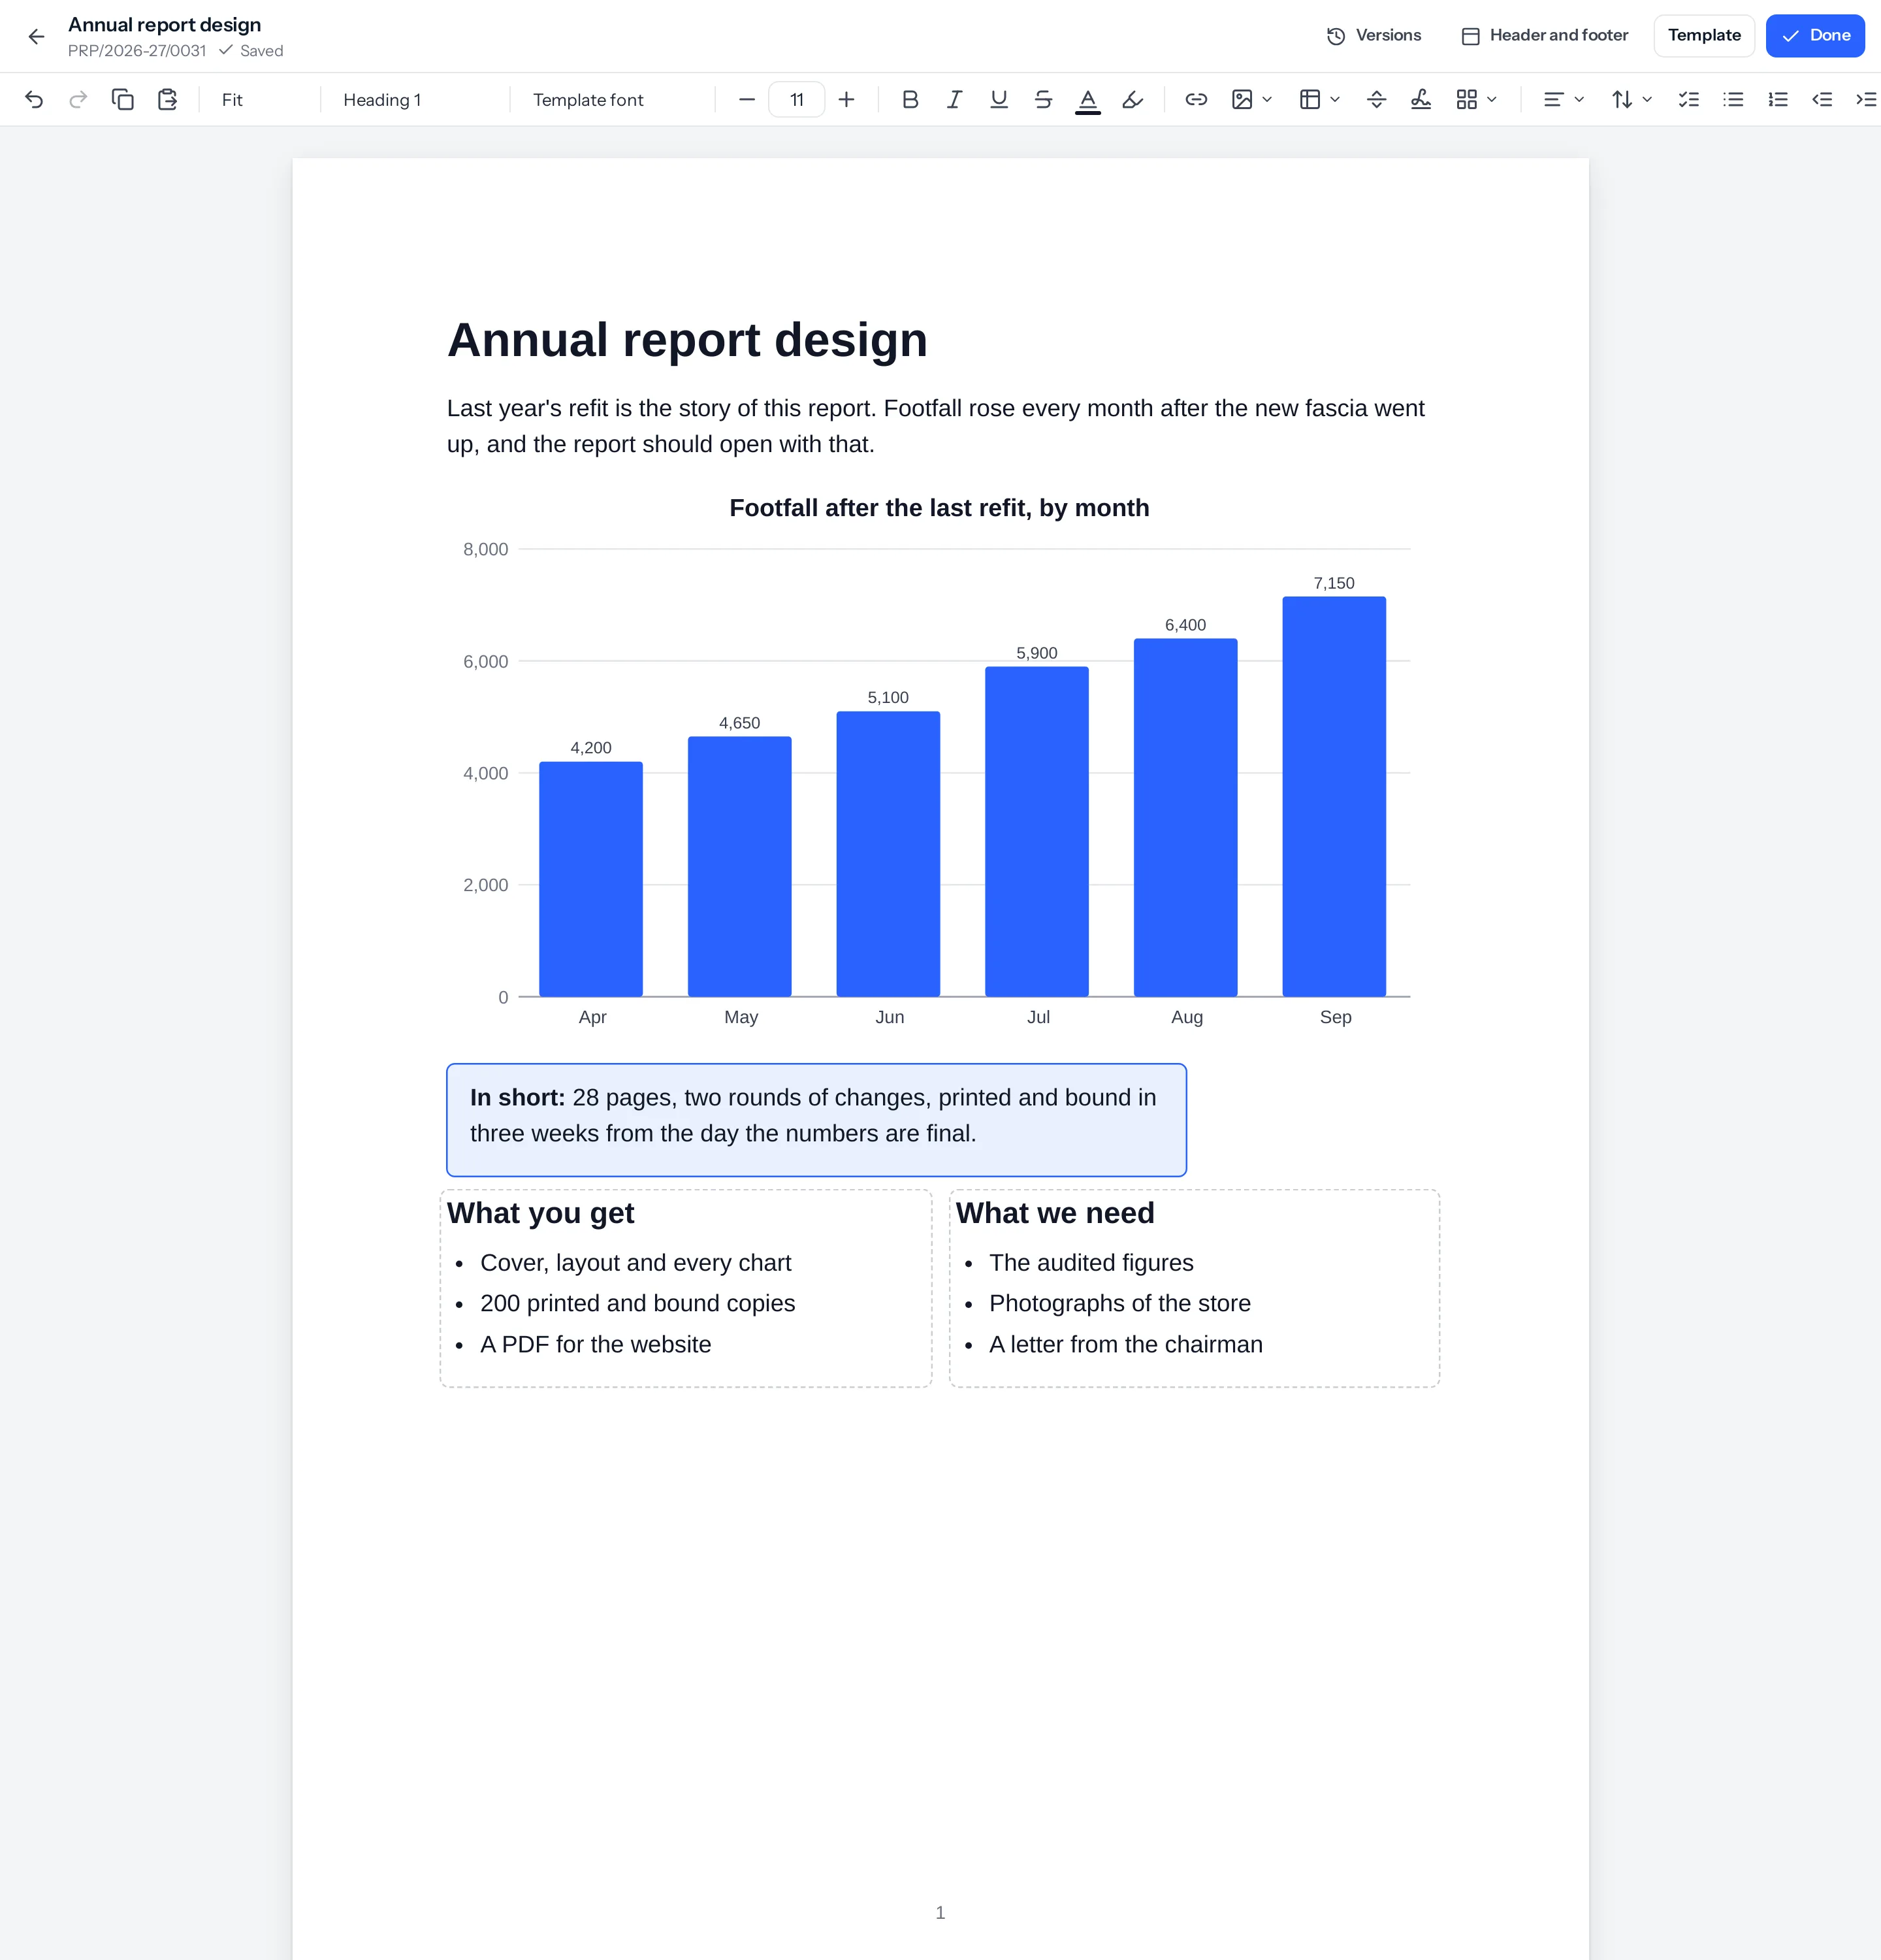This screenshot has width=1881, height=1960.
Task: Insert a signature field
Action: (x=1421, y=99)
